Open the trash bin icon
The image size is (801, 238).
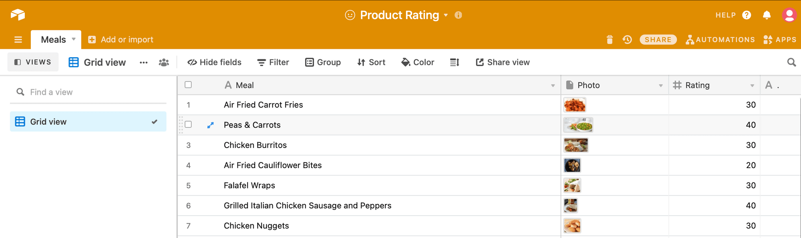[610, 40]
